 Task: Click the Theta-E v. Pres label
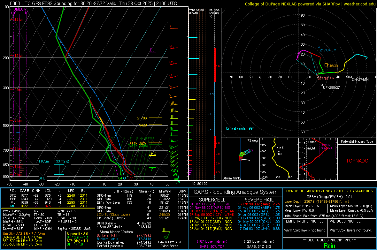(279, 150)
